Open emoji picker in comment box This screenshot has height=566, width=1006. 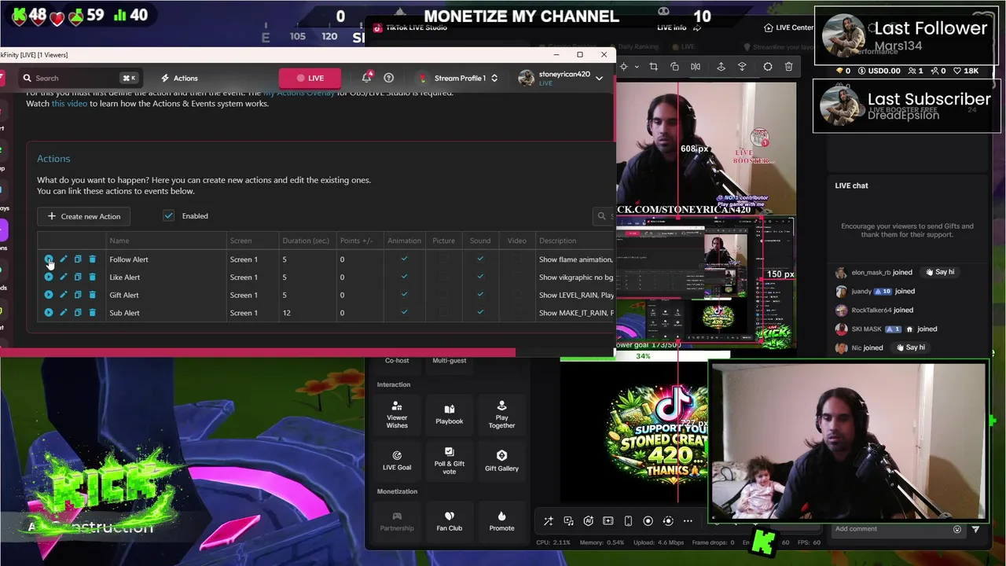pyautogui.click(x=956, y=529)
